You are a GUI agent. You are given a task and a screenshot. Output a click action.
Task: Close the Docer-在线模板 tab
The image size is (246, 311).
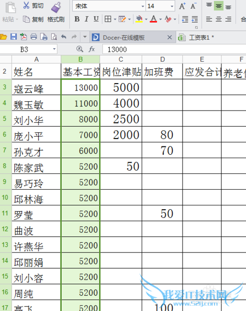(170, 37)
